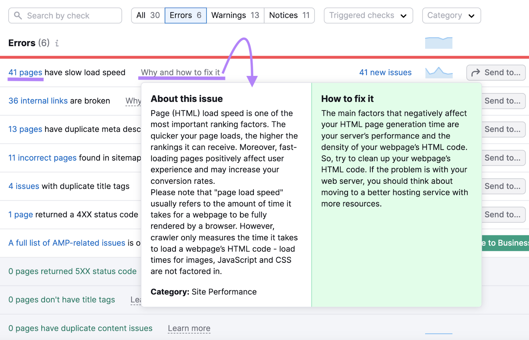Open the Notices filter
Screen dimensions: 529x340
pyautogui.click(x=289, y=15)
